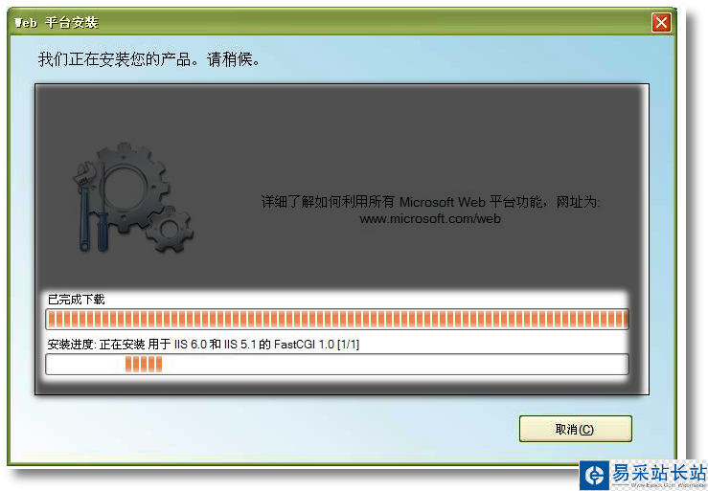Click the 安装进度 installation progress bar

[x=337, y=365]
